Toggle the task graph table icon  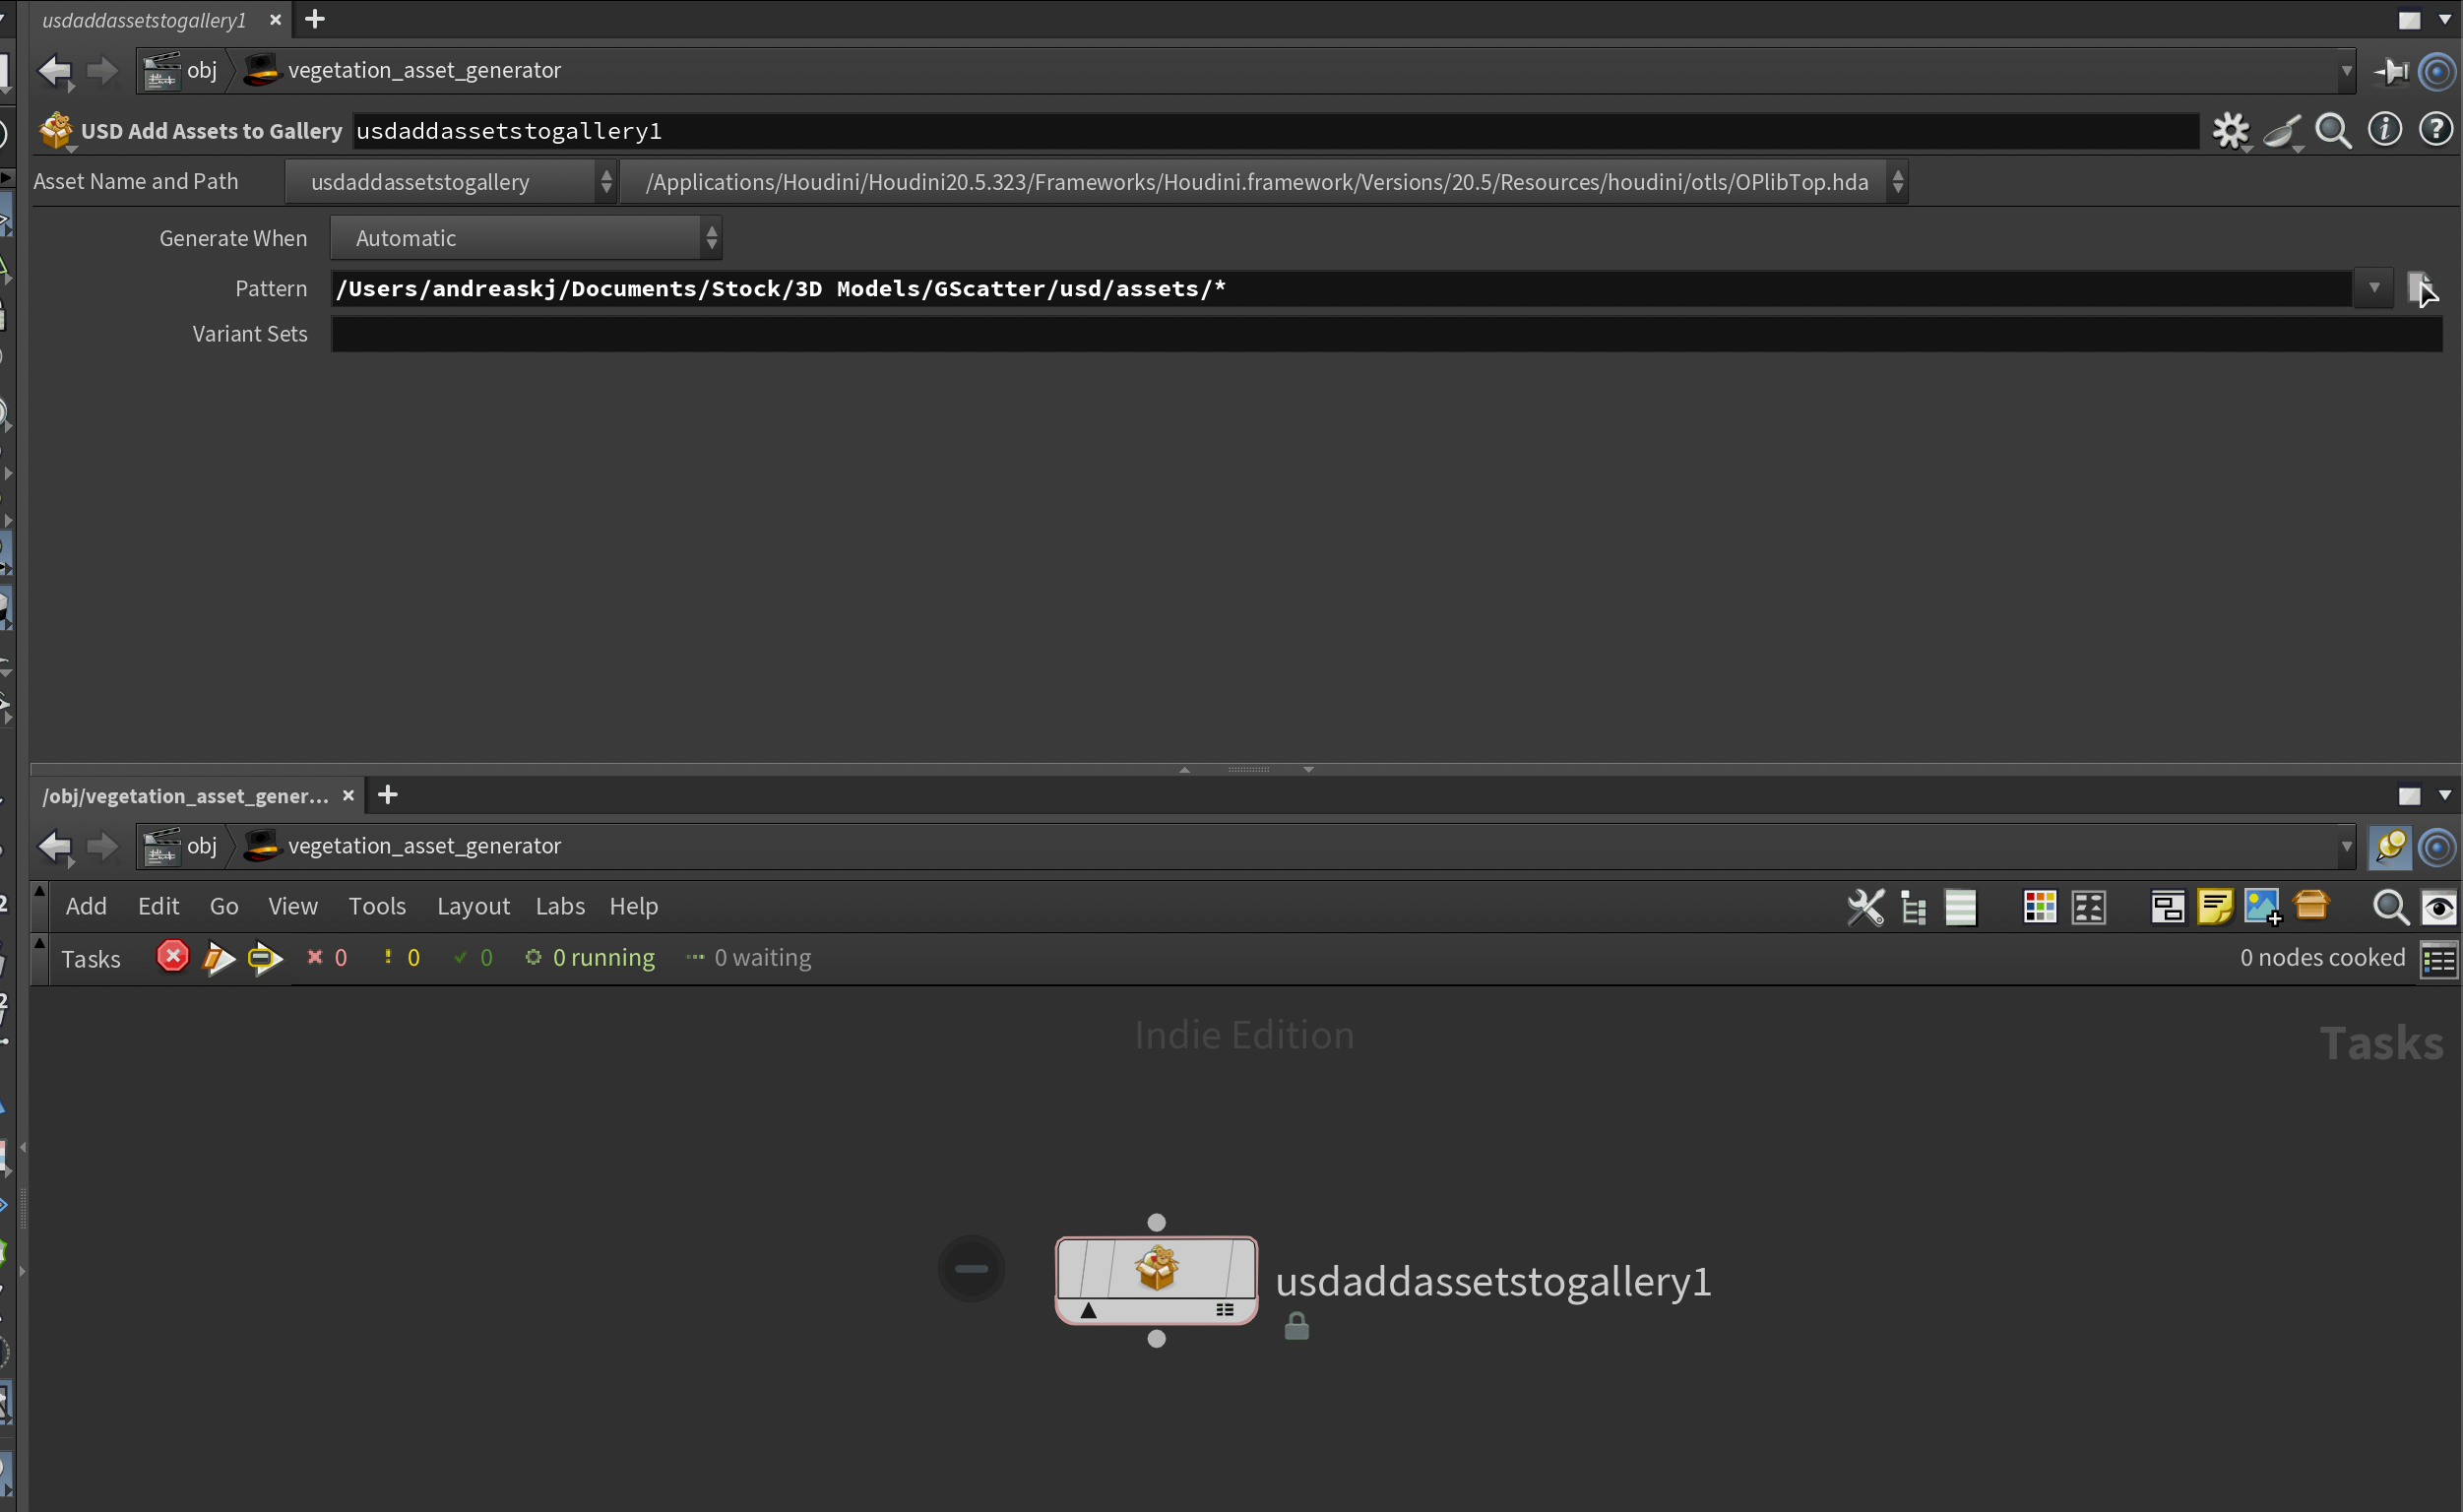[x=2437, y=959]
